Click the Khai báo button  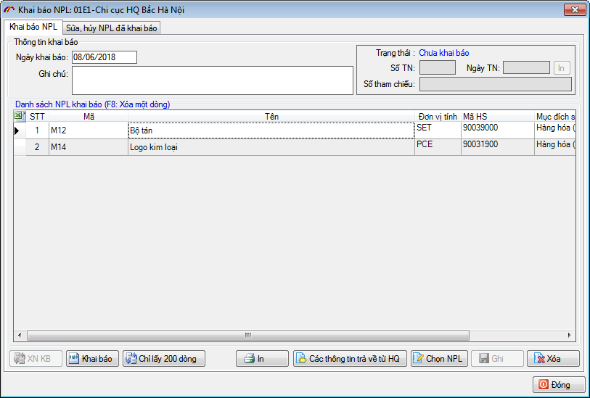coord(92,359)
